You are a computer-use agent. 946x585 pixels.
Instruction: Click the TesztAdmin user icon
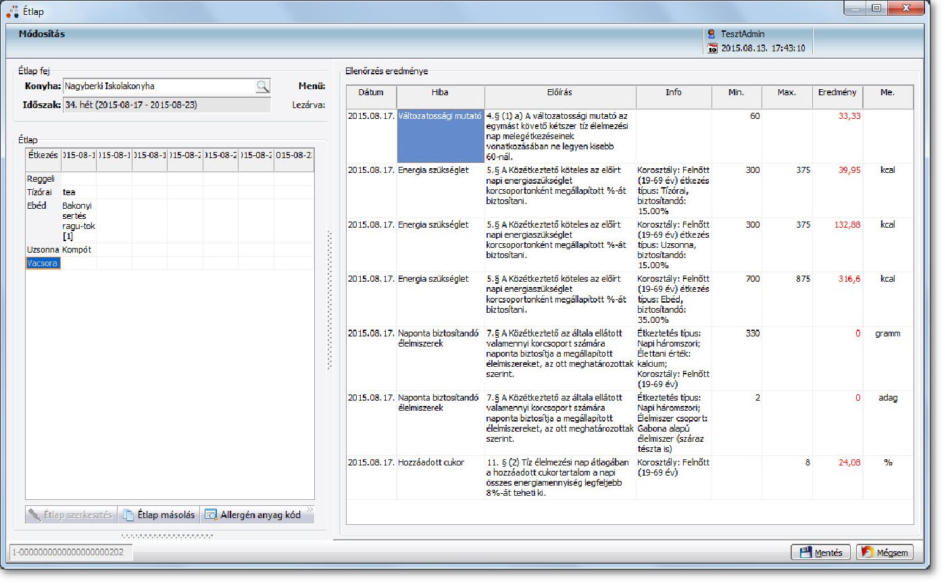point(712,34)
